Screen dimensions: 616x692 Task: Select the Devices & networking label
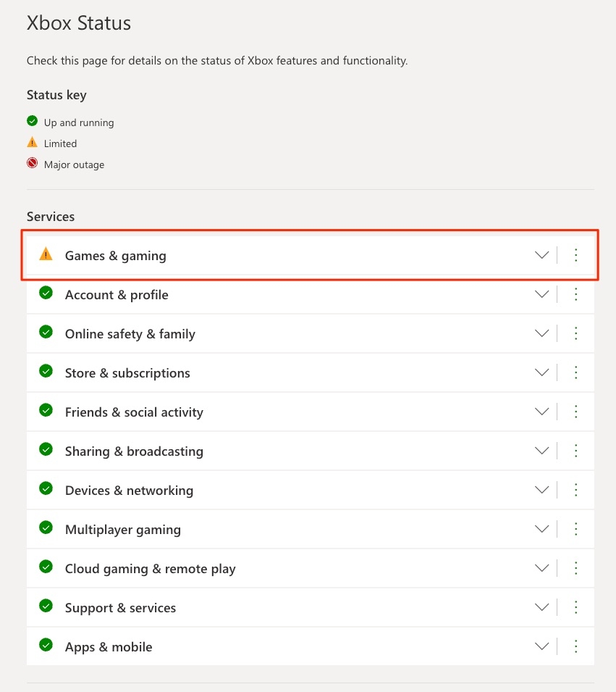pos(129,491)
